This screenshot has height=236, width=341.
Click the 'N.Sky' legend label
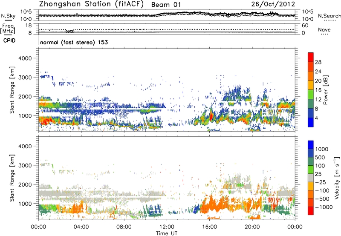click(x=8, y=16)
